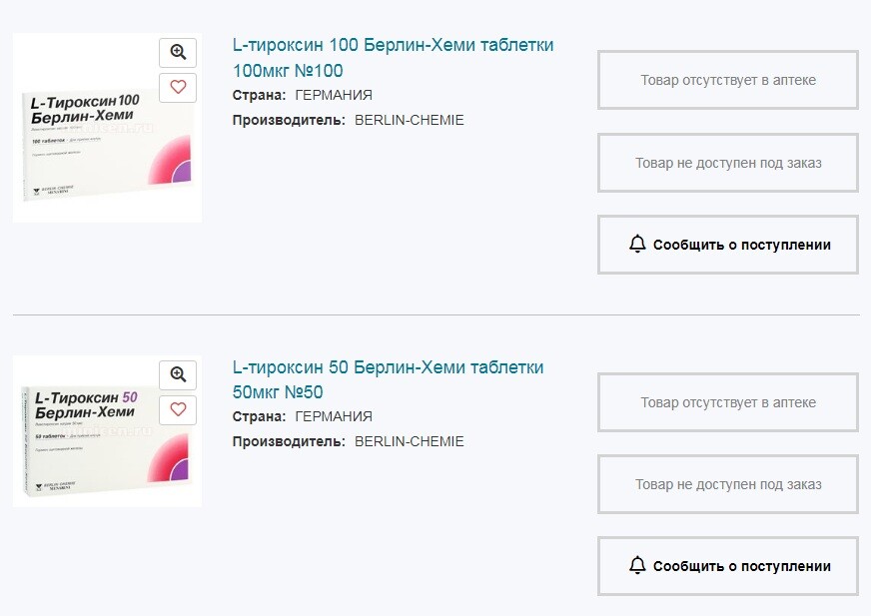Screen dimensions: 871x616
Task: Click Сообщить о поступлении text for L-тироксин 50
Action: tap(741, 566)
